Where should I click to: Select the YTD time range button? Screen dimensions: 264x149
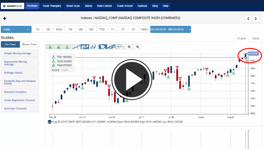(102, 30)
